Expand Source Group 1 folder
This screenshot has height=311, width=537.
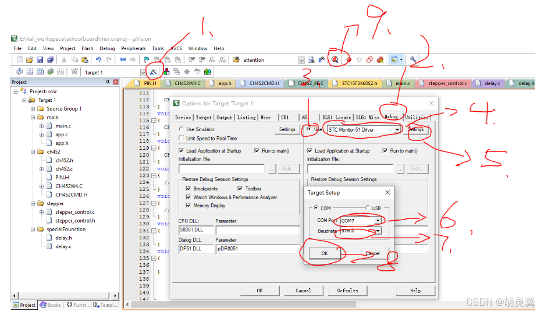pos(33,109)
